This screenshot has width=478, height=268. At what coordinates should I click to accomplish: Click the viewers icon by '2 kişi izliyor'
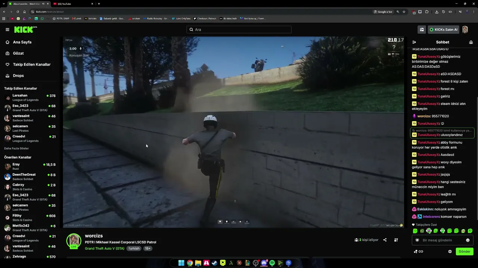(356, 240)
